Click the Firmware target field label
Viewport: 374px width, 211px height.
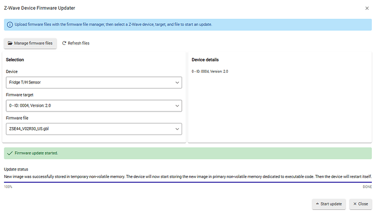coord(20,95)
